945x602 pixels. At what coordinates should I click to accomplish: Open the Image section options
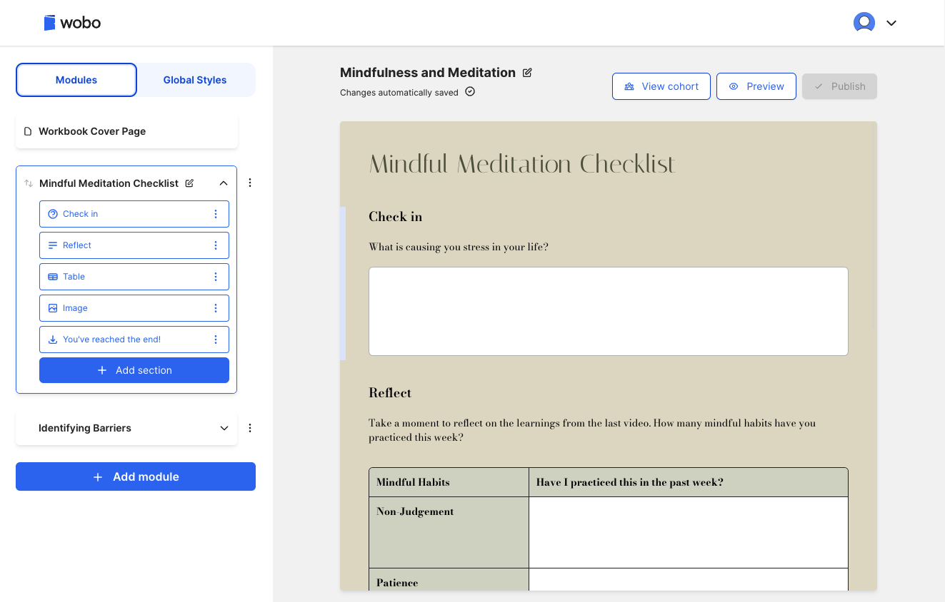(216, 308)
